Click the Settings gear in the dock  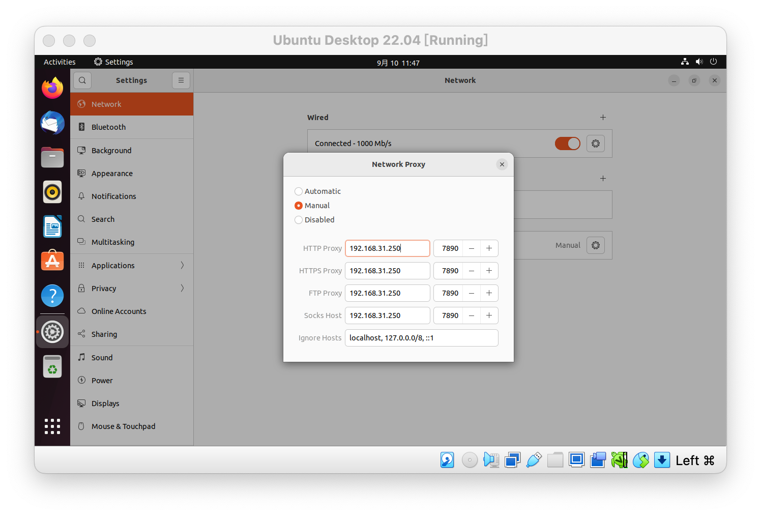click(x=52, y=332)
